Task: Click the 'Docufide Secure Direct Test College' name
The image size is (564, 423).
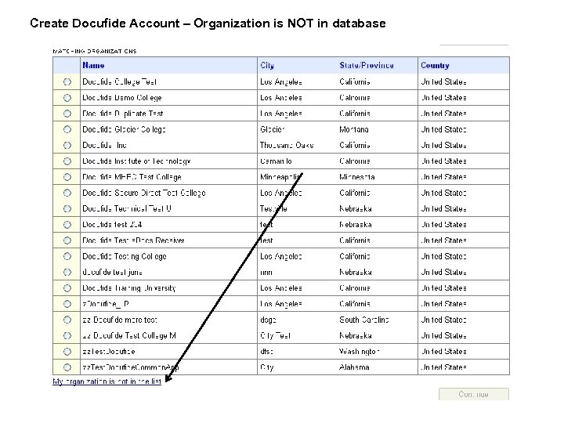Action: [144, 193]
